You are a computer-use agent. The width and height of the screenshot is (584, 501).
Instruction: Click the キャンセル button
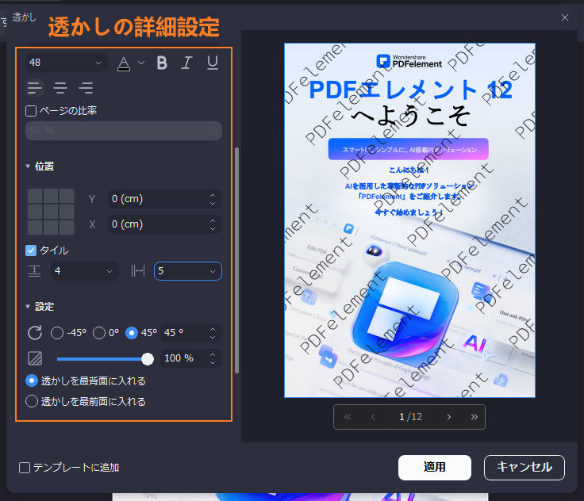click(524, 468)
